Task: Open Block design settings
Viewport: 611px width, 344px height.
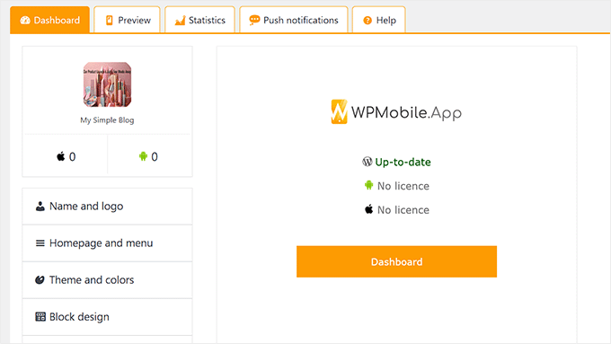Action: [107, 317]
